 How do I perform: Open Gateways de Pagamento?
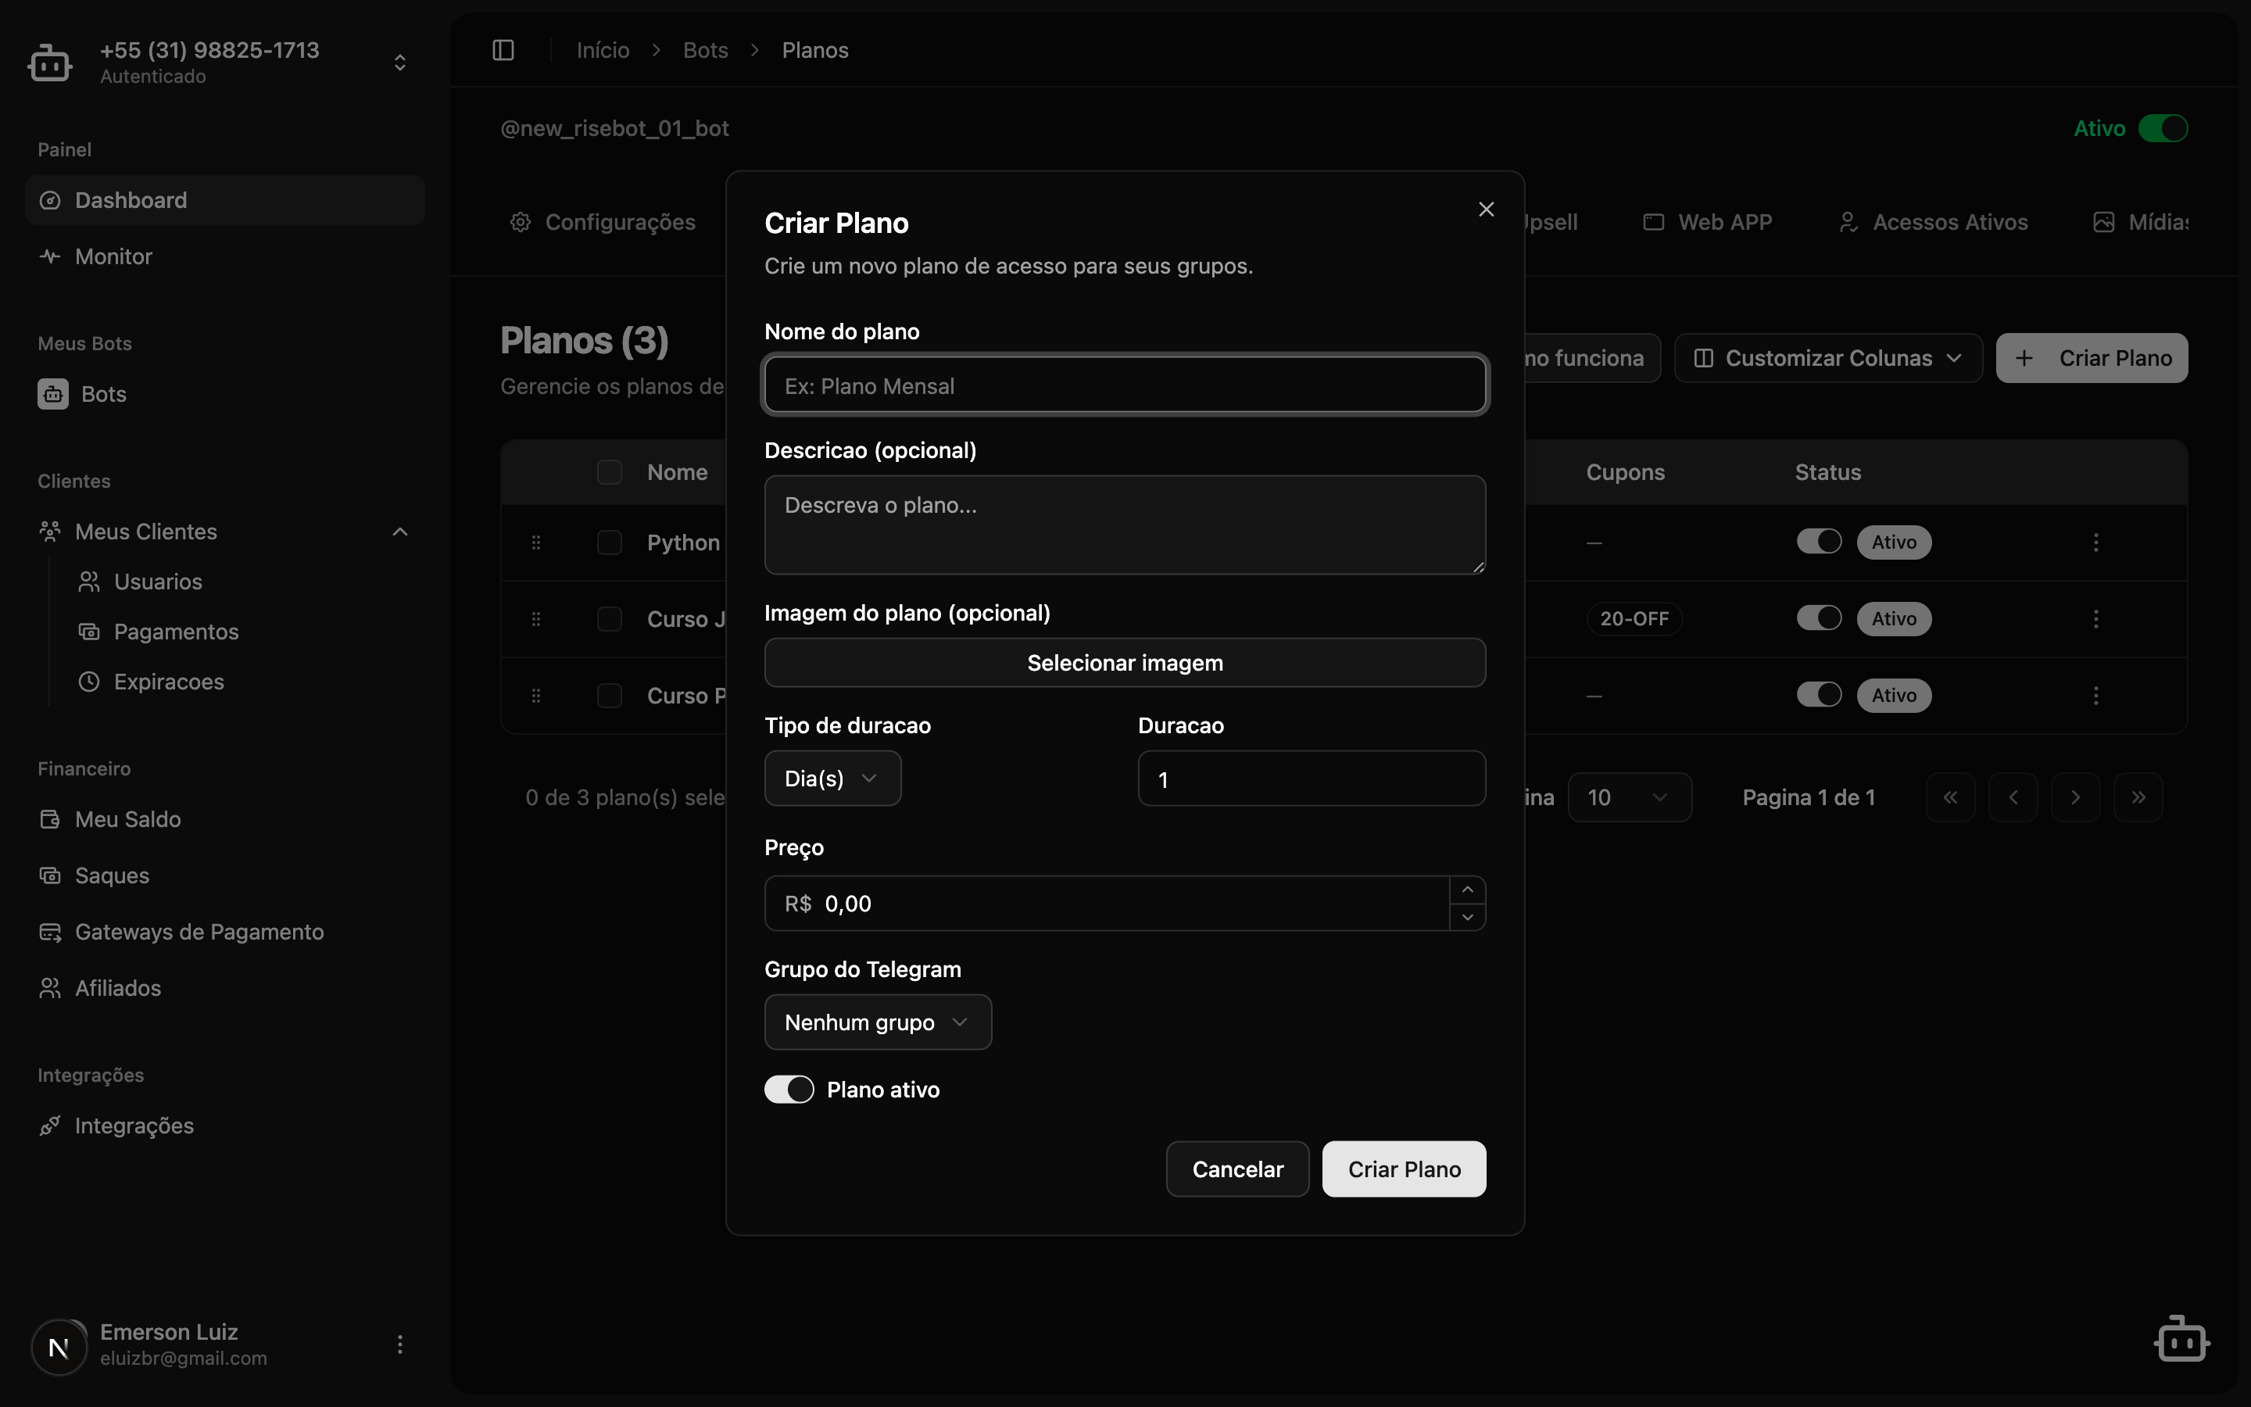pos(225,933)
